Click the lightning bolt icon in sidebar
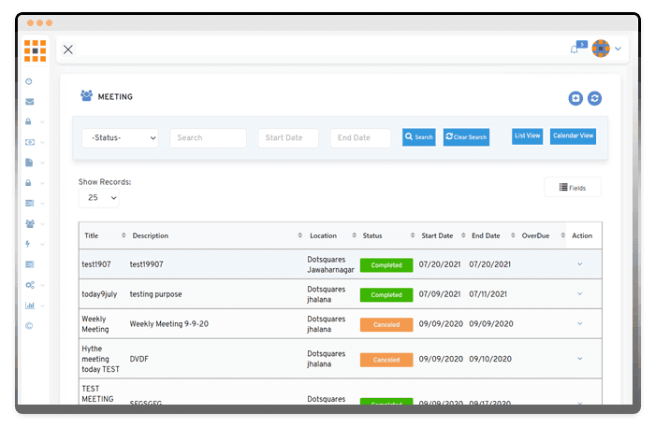 28,244
